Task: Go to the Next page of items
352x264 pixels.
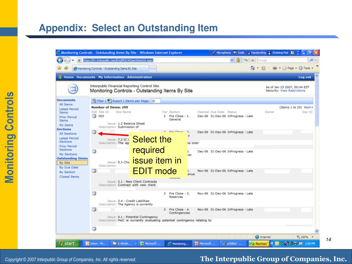Action: (308, 107)
